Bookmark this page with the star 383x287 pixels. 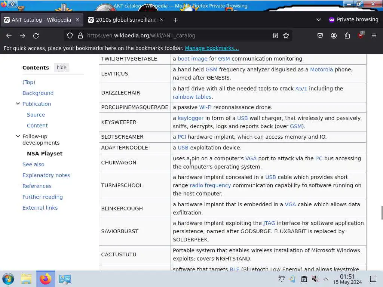click(x=286, y=36)
